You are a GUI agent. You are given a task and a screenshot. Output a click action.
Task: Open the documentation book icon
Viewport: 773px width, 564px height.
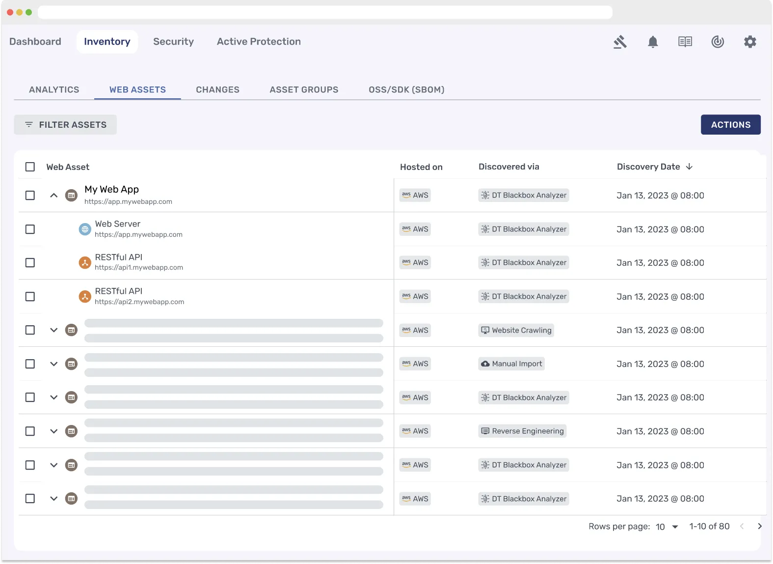(685, 42)
